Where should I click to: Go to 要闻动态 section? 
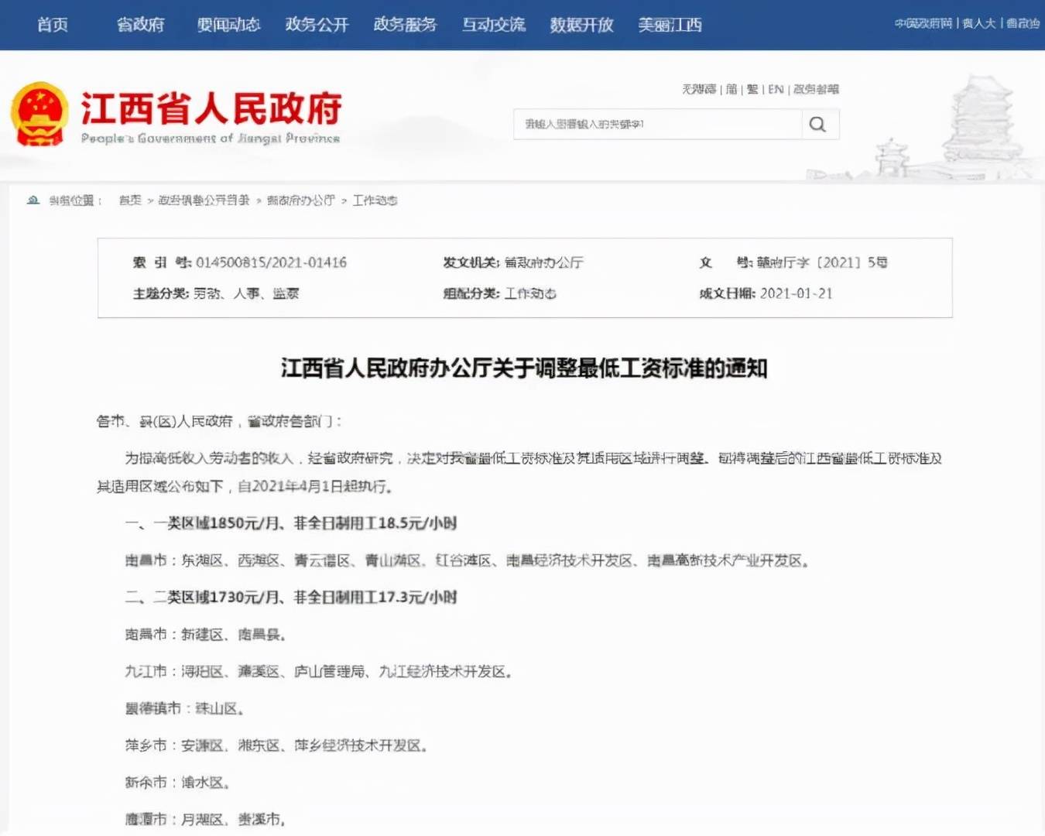coord(229,25)
